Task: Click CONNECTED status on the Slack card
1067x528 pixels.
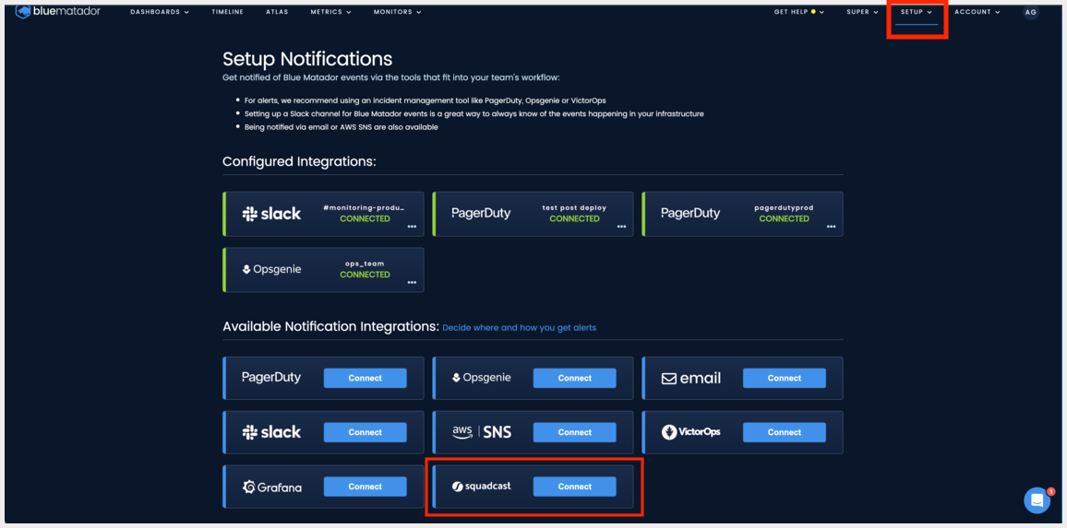Action: point(365,218)
